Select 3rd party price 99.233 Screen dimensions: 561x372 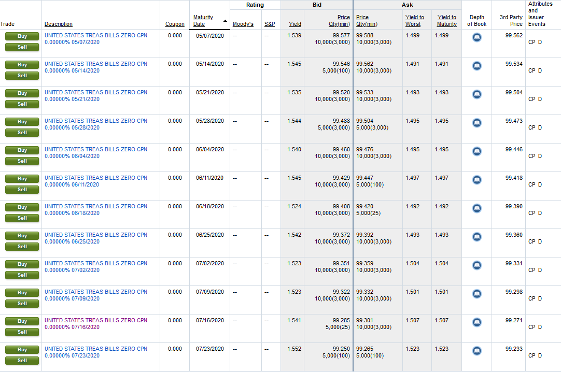(514, 349)
